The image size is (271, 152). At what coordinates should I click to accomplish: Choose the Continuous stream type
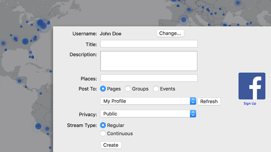[x=103, y=134]
